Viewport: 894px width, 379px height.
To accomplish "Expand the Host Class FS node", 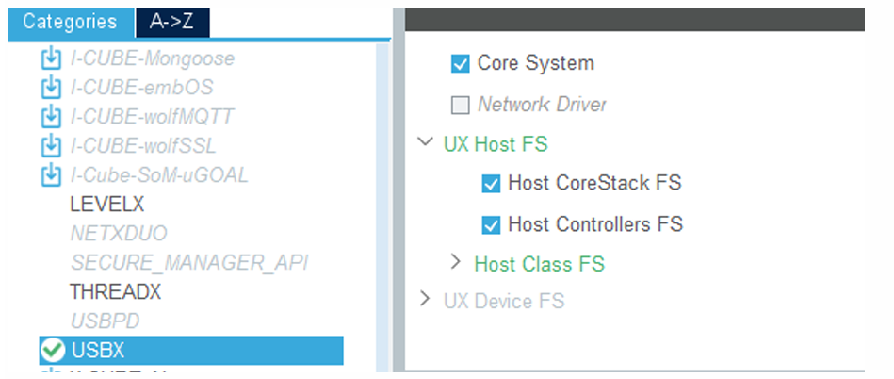I will point(455,262).
